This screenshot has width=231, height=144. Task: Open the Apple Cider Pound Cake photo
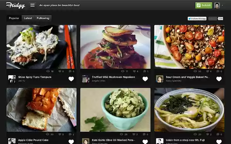point(42,110)
